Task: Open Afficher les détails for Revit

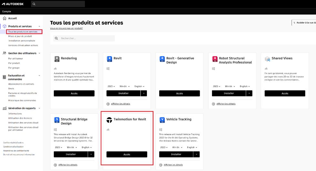Action: 120,104
